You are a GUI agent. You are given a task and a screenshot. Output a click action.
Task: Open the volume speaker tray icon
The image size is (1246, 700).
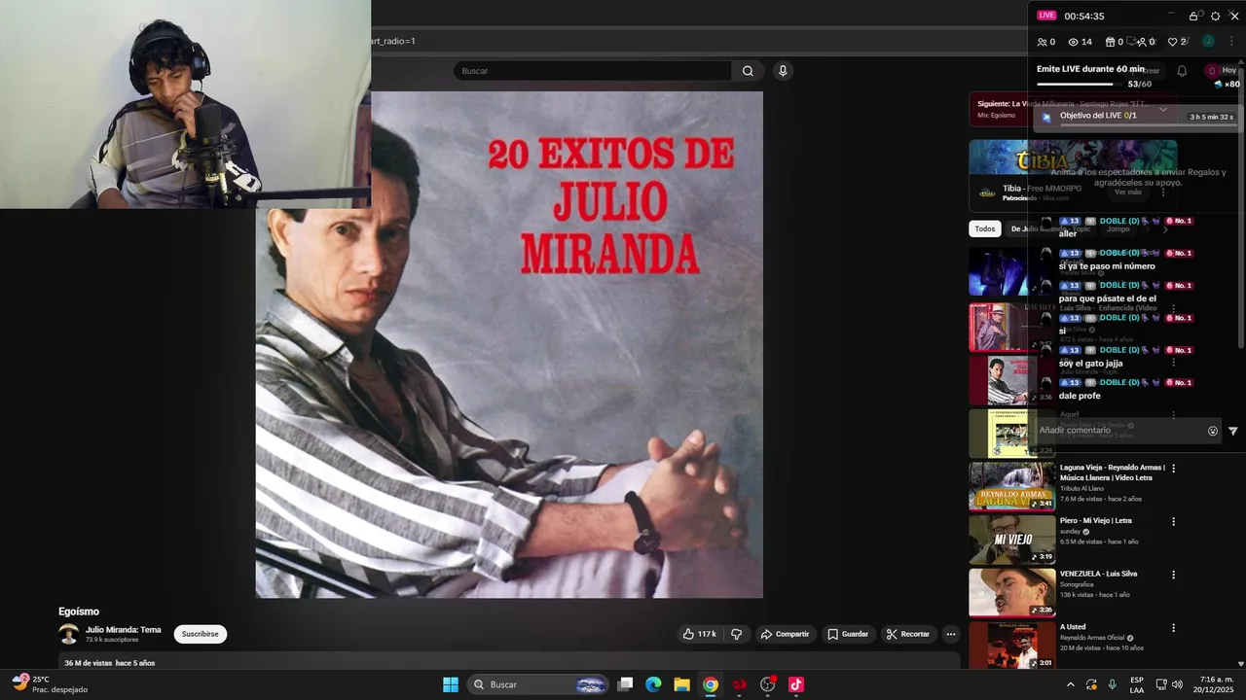click(1177, 684)
